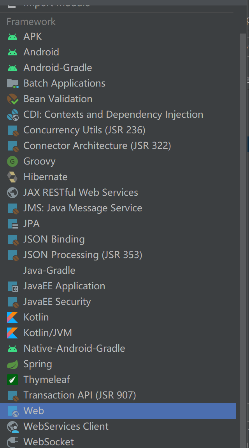Click the logo icon beside Kotlin
Image resolution: width=249 pixels, height=448 pixels.
[12, 317]
